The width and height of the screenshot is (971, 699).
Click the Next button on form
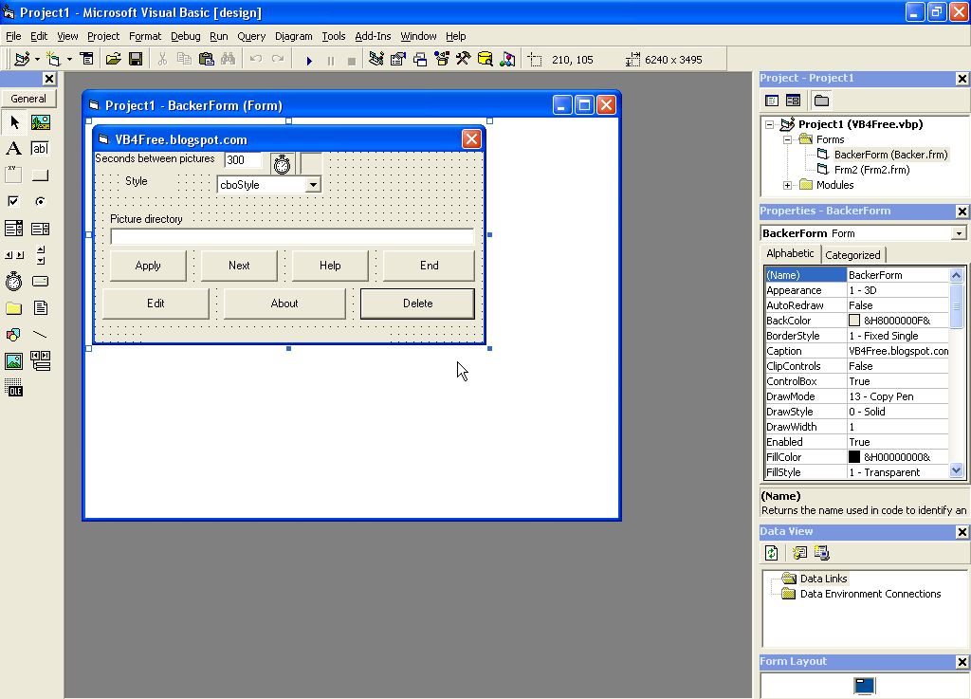click(239, 266)
